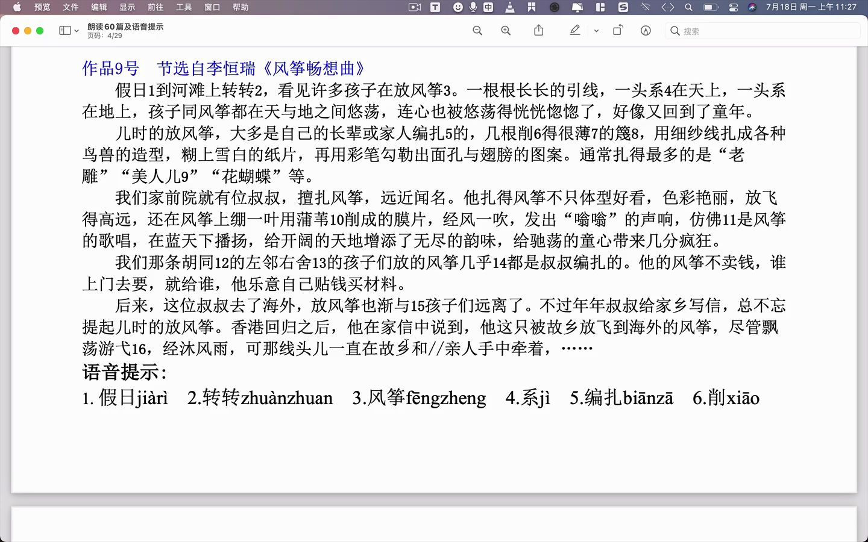Open the 预览 application menu
Viewport: 868px width, 542px height.
tap(42, 7)
